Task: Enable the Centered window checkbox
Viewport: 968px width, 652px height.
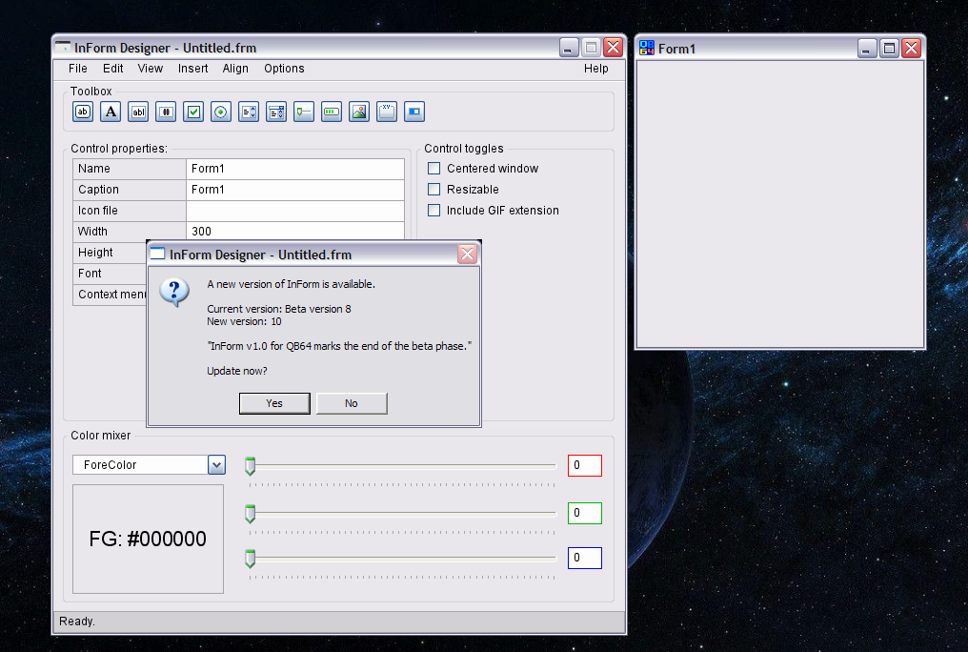Action: (x=434, y=169)
